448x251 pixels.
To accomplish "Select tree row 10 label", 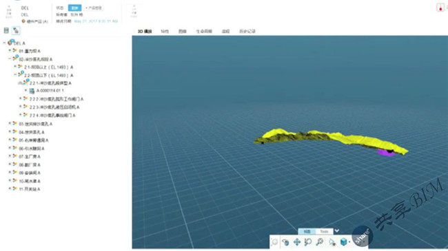I will point(30,181).
